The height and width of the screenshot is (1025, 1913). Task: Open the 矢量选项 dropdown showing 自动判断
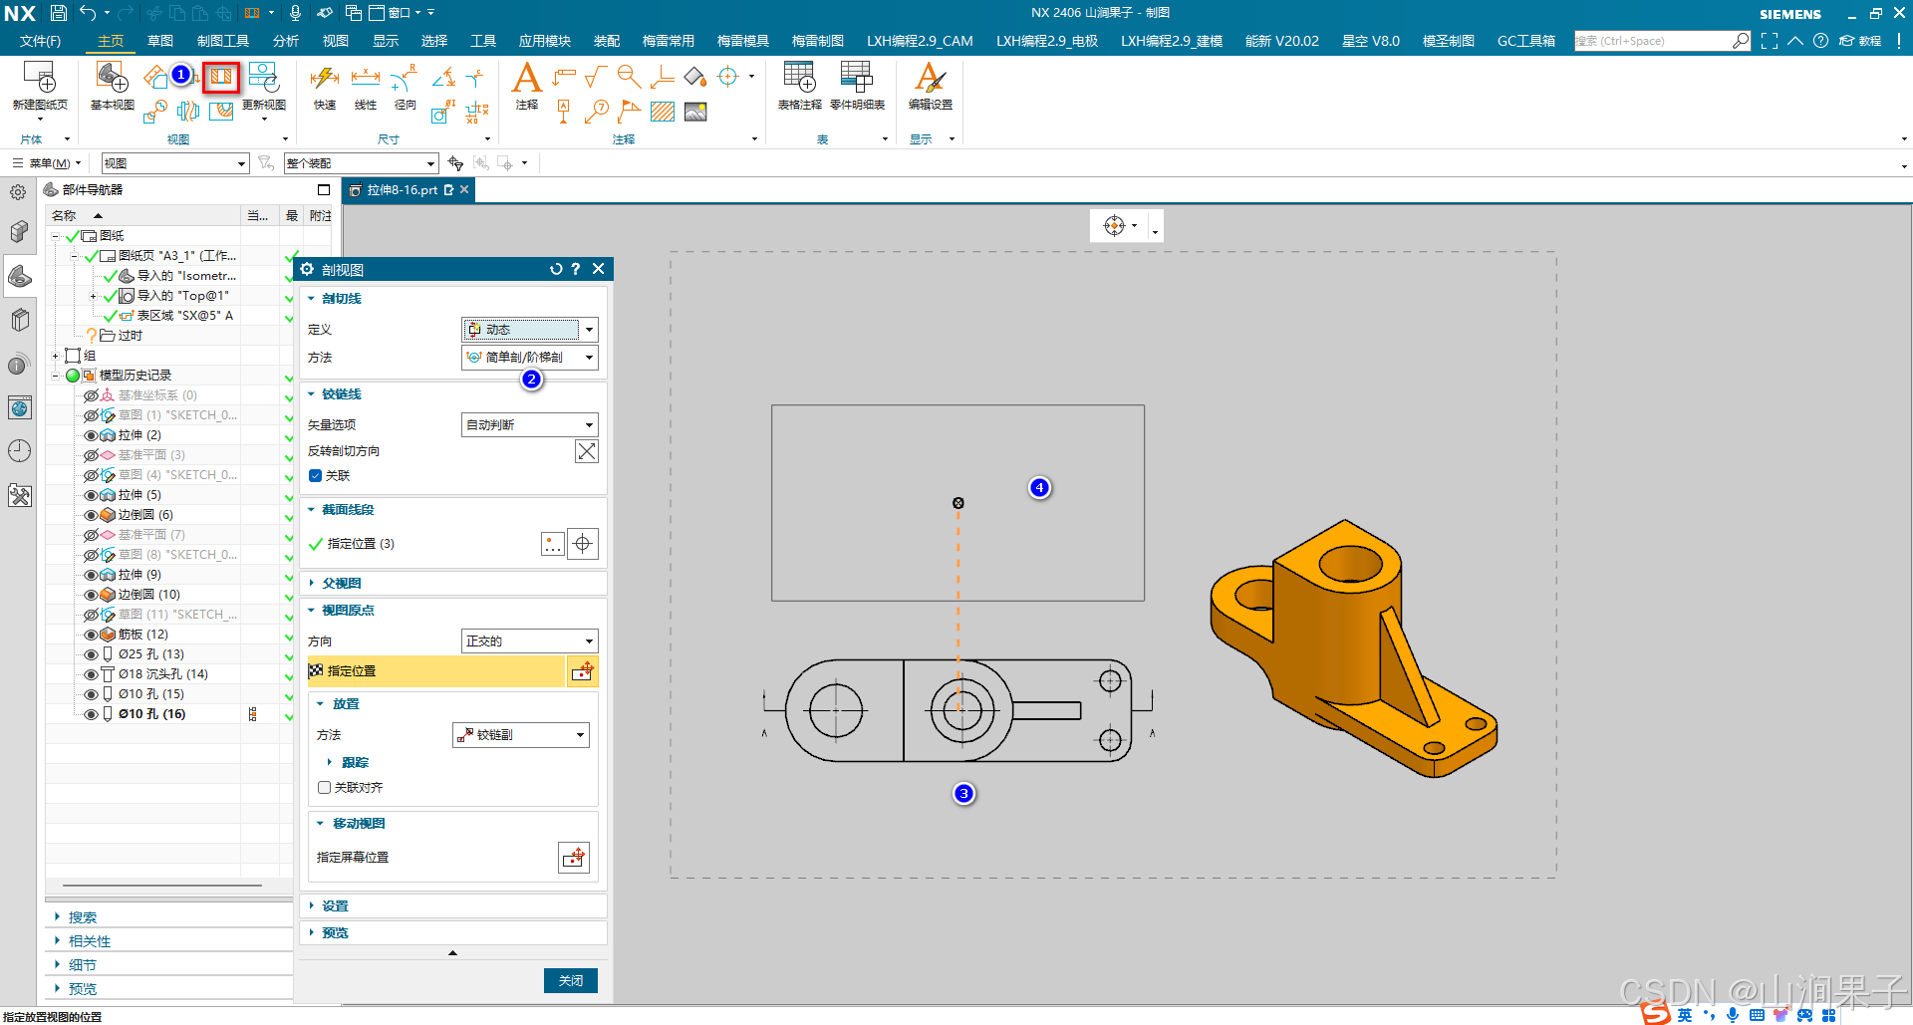529,425
